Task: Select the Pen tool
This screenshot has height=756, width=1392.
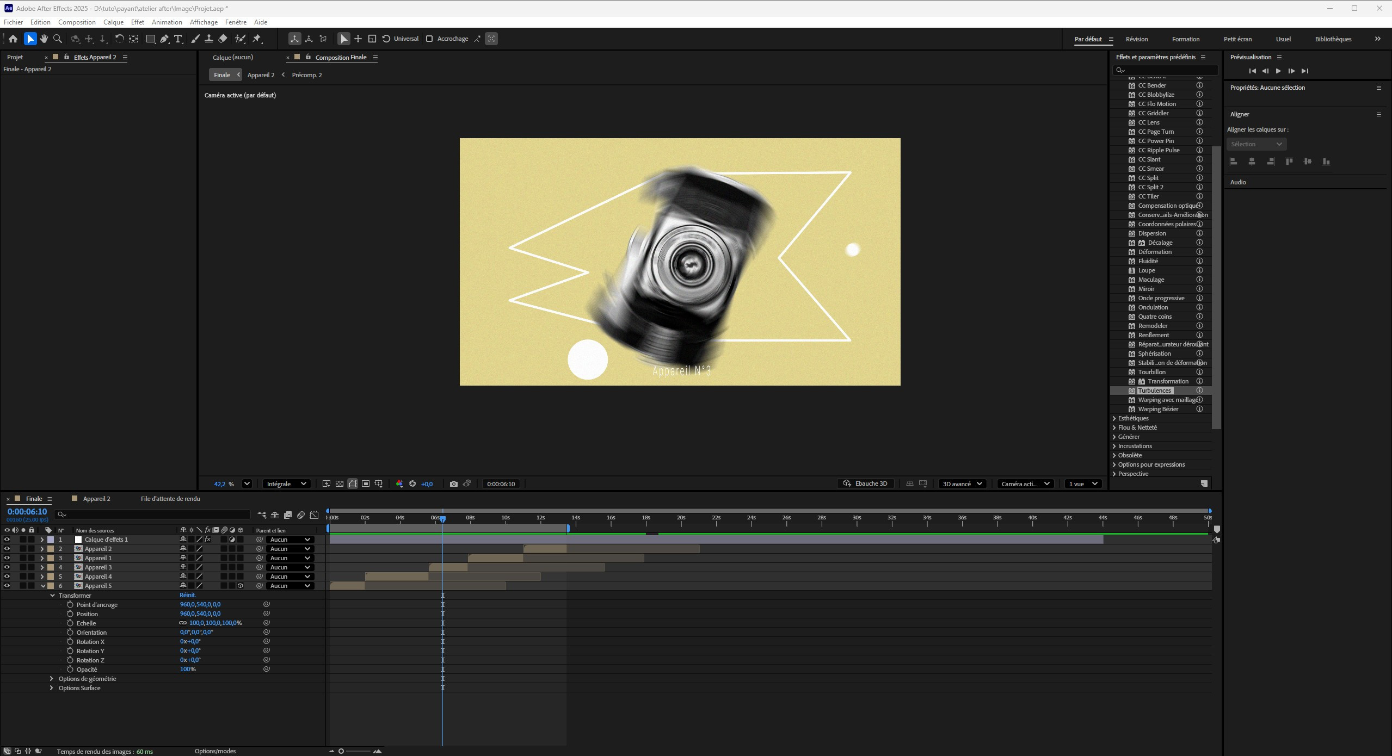Action: pyautogui.click(x=164, y=39)
